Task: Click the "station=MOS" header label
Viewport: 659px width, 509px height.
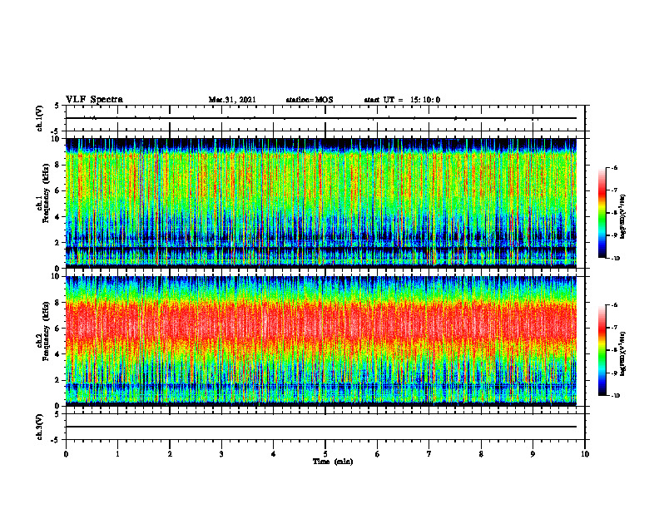Action: click(310, 100)
